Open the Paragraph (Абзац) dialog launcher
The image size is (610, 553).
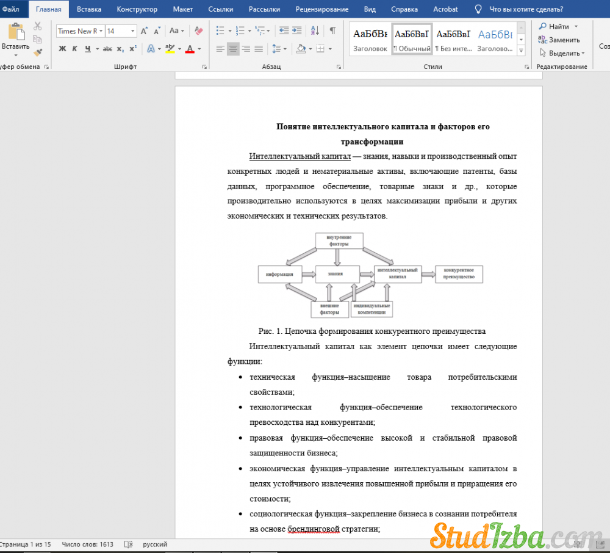point(339,67)
